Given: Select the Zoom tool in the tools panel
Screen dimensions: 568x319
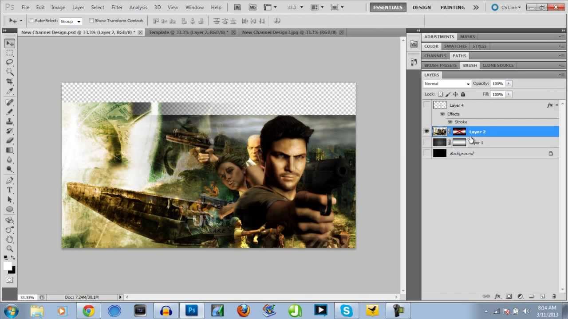Looking at the screenshot, I should (x=10, y=249).
